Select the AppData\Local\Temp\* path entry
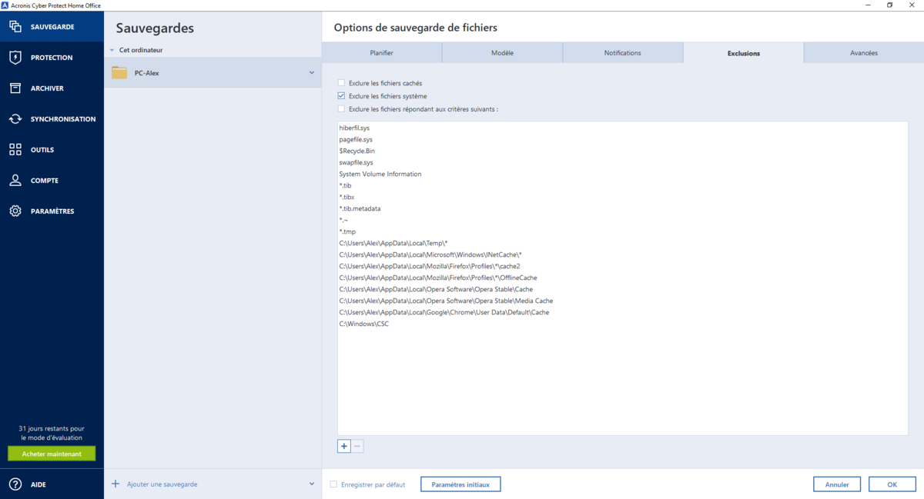924x499 pixels. [393, 243]
